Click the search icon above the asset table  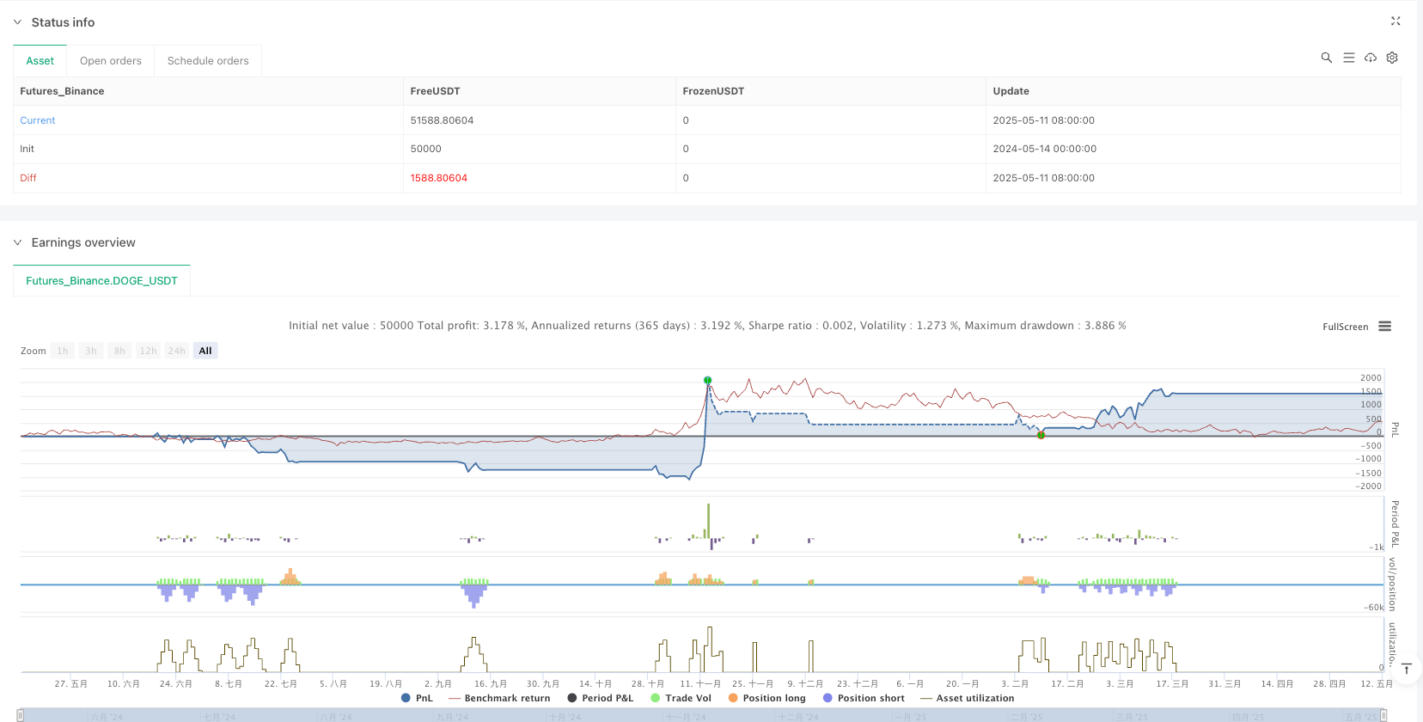click(1326, 58)
